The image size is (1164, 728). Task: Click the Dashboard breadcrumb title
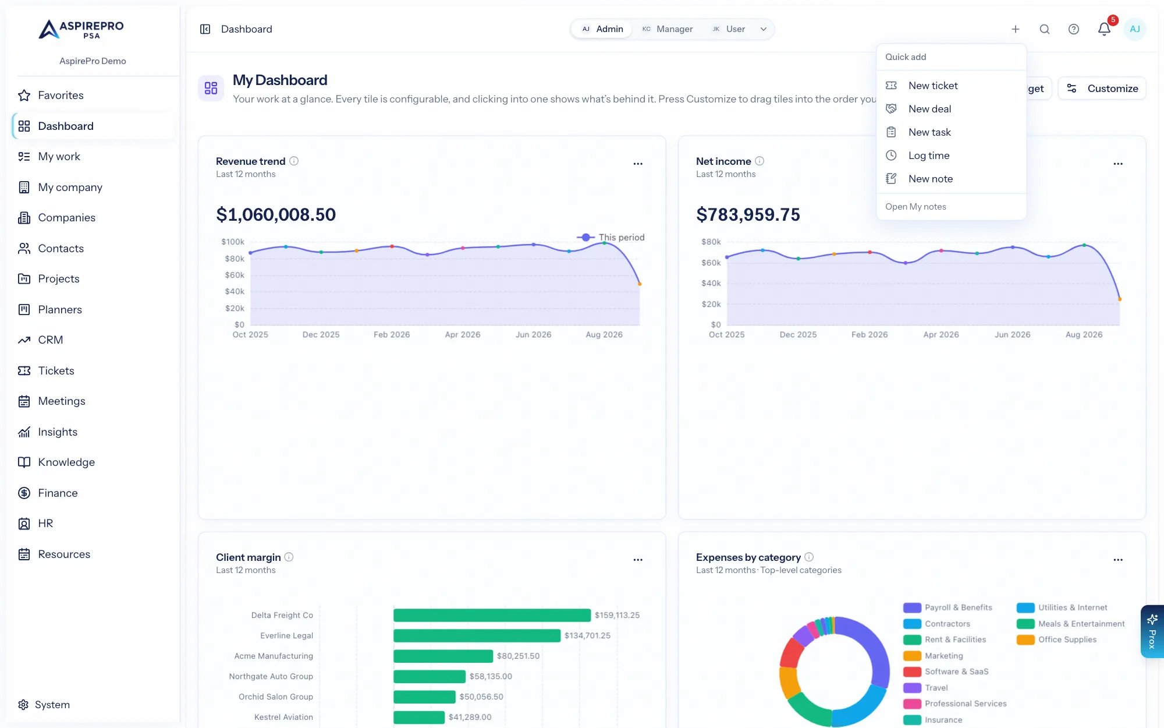[x=247, y=29]
